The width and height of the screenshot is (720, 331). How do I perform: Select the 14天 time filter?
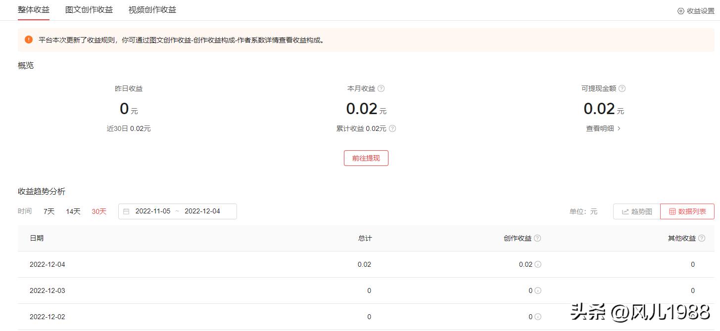pyautogui.click(x=73, y=211)
